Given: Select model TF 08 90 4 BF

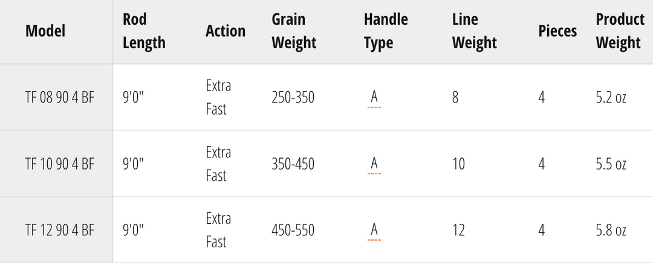Looking at the screenshot, I should 60,98.
